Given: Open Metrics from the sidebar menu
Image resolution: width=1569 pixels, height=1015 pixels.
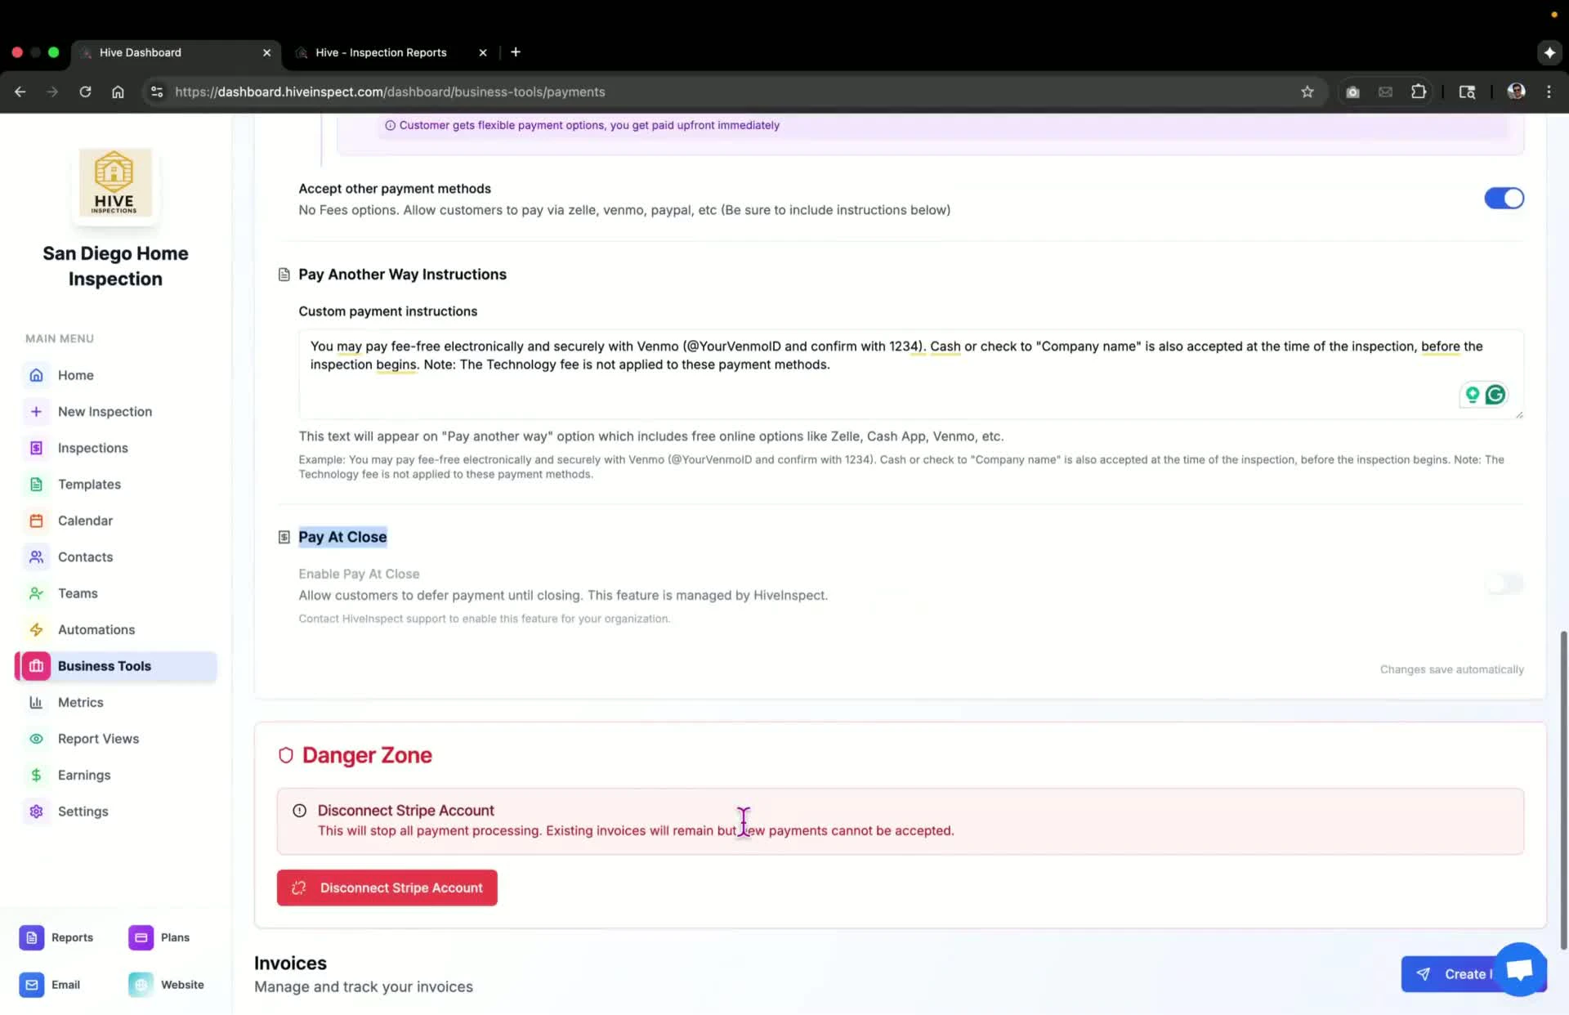Looking at the screenshot, I should pos(80,702).
